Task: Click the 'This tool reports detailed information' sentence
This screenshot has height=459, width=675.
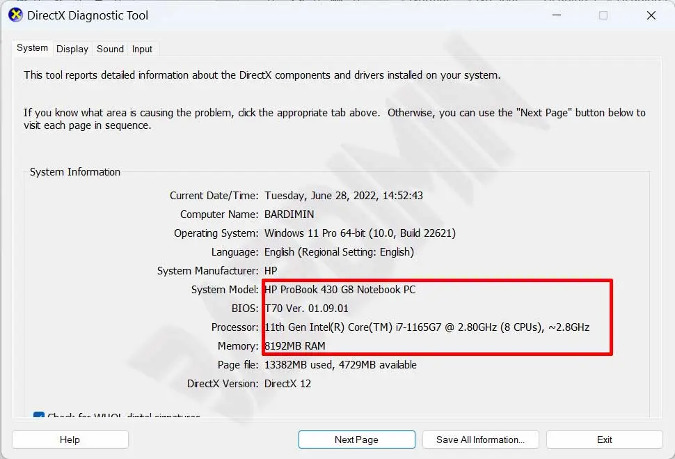Action: click(262, 75)
